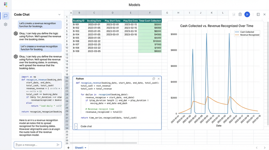Select row 3 header

[x=67, y=25]
